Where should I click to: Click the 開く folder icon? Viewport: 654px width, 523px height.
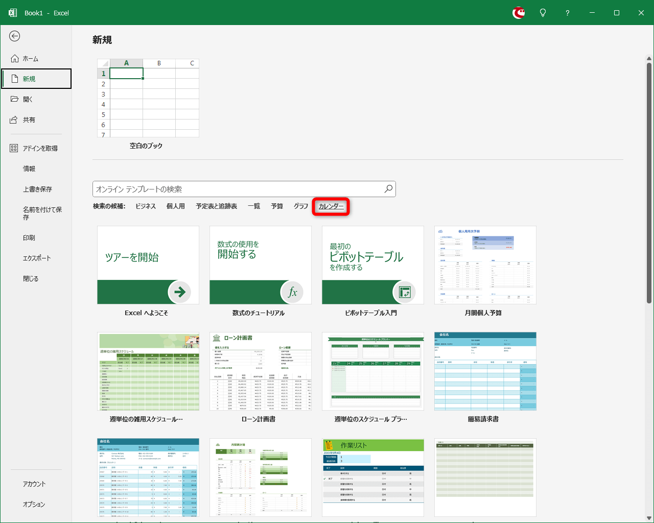pyautogui.click(x=15, y=99)
